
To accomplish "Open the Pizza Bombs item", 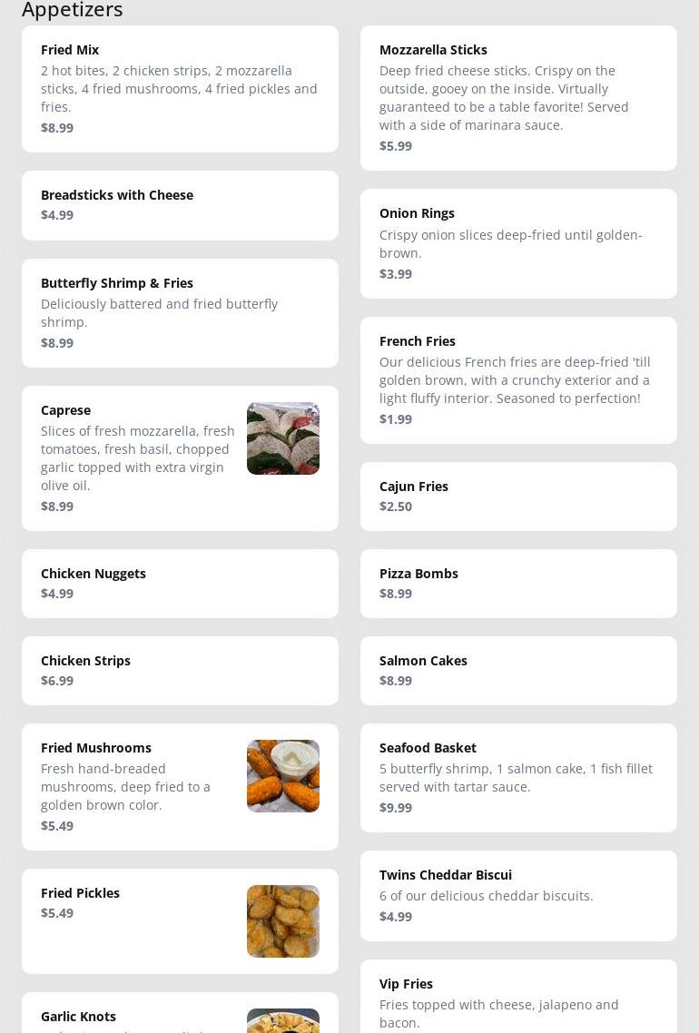I will tap(518, 584).
